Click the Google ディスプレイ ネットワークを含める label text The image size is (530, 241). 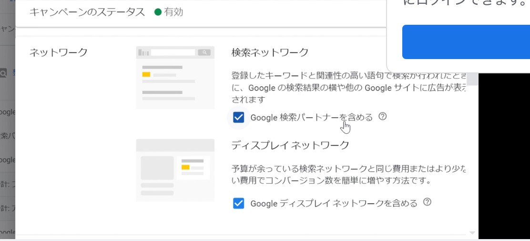pyautogui.click(x=334, y=203)
